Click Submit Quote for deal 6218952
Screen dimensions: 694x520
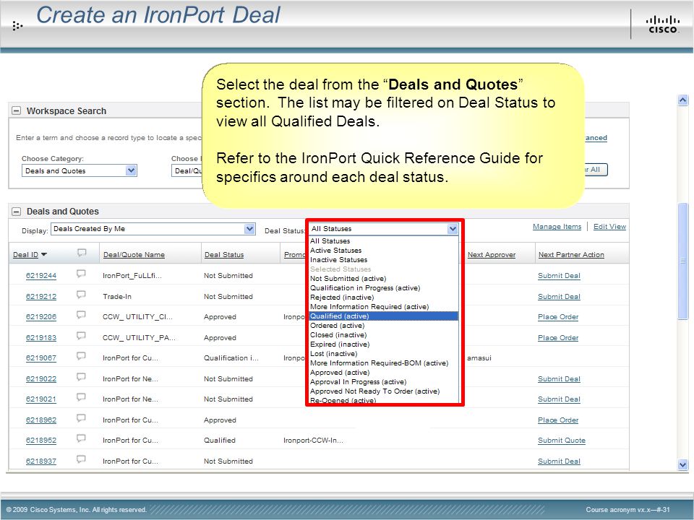click(562, 440)
